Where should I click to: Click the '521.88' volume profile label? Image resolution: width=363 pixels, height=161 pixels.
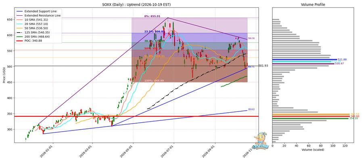coord(342,60)
